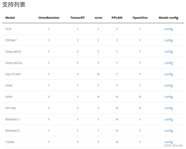
Task: Click the Model column header
Action: (x=10, y=18)
